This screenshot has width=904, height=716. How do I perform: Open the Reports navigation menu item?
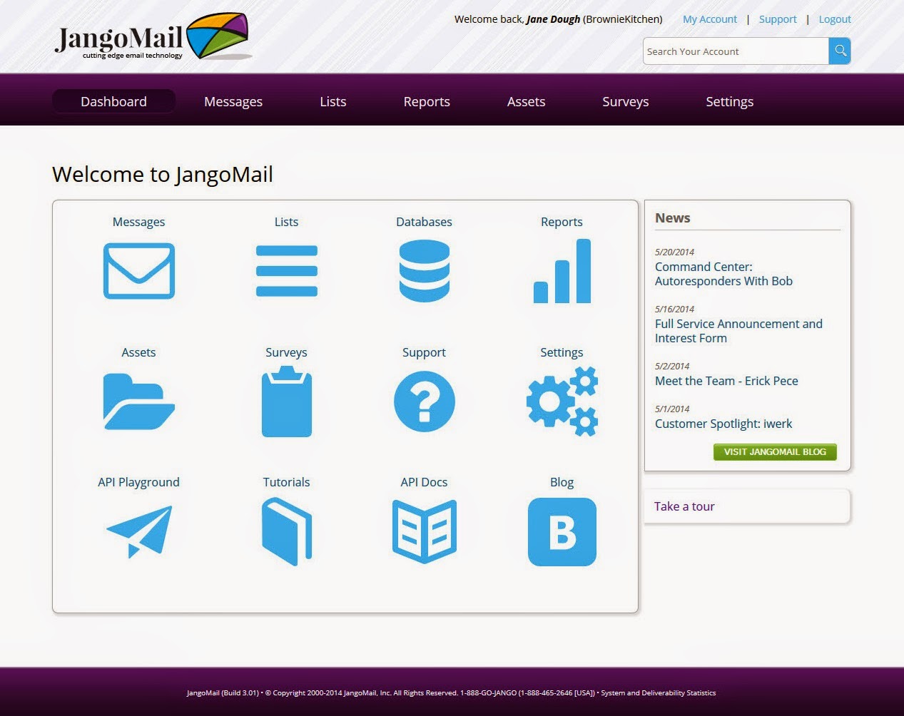427,101
